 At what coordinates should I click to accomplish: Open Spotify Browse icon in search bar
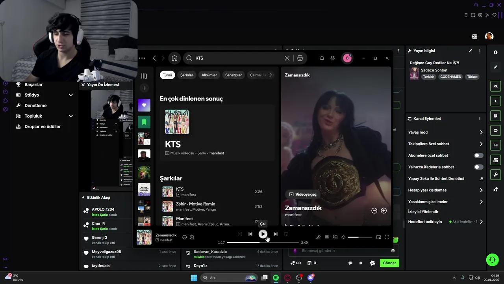click(x=300, y=58)
